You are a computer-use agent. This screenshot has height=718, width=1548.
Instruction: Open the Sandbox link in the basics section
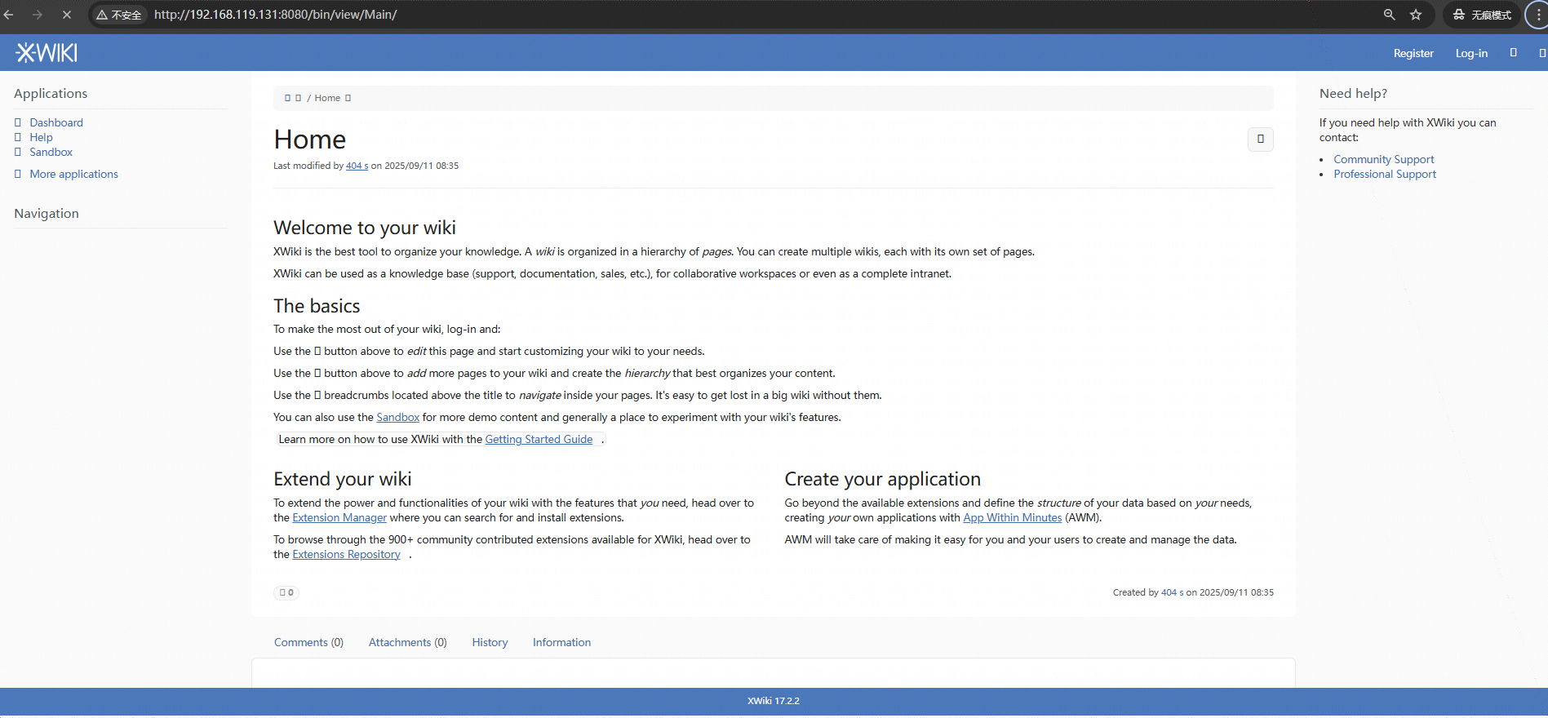pyautogui.click(x=397, y=417)
